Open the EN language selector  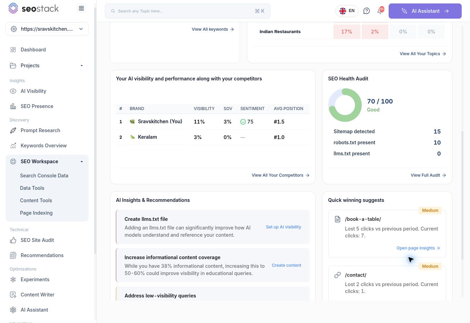pyautogui.click(x=347, y=11)
